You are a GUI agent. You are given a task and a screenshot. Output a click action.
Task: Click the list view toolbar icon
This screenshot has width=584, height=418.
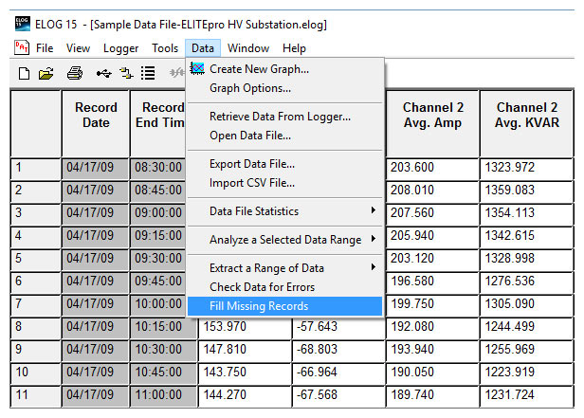point(149,73)
